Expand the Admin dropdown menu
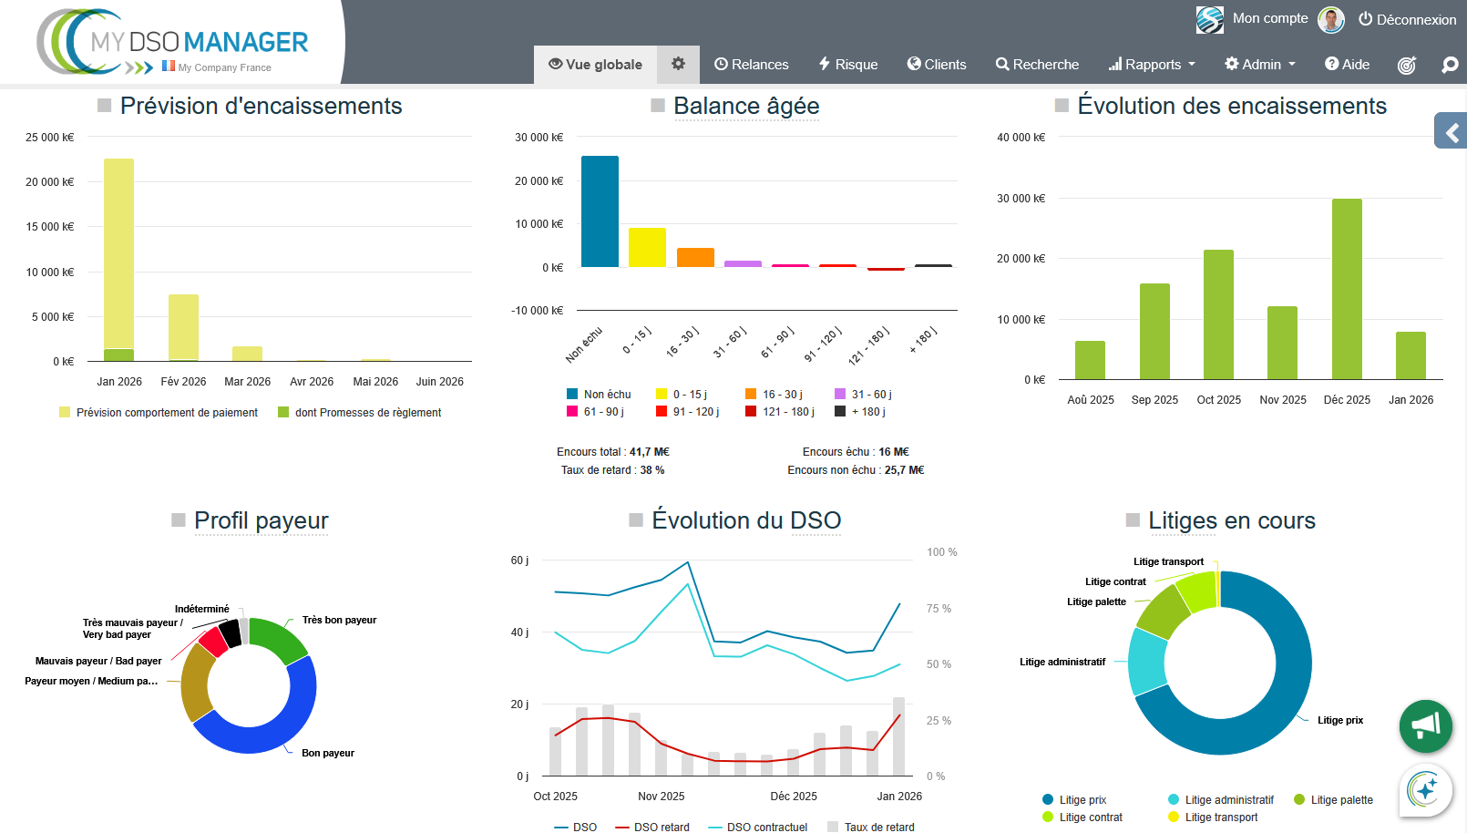This screenshot has width=1467, height=833. coord(1260,65)
